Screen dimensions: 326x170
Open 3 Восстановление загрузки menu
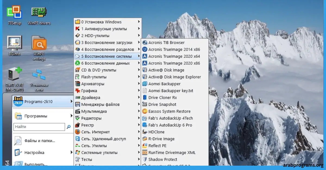click(x=108, y=42)
